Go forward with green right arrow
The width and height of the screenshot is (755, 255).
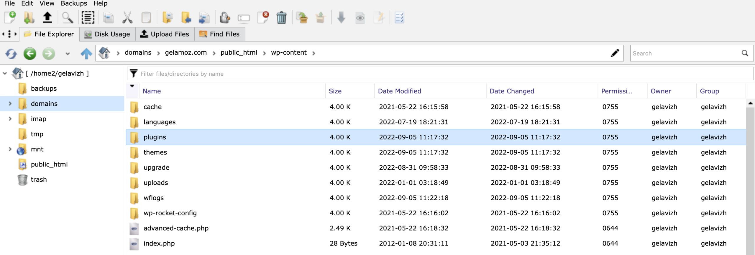tap(49, 54)
